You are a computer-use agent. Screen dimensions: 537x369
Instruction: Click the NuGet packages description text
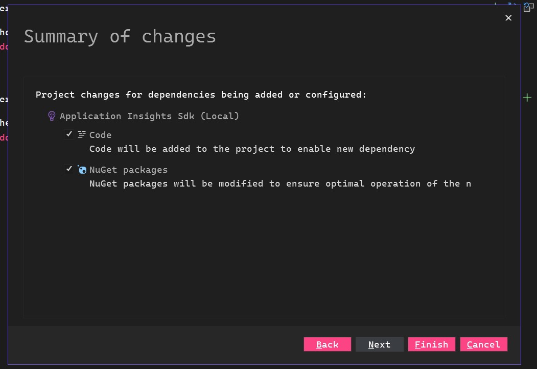[280, 183]
